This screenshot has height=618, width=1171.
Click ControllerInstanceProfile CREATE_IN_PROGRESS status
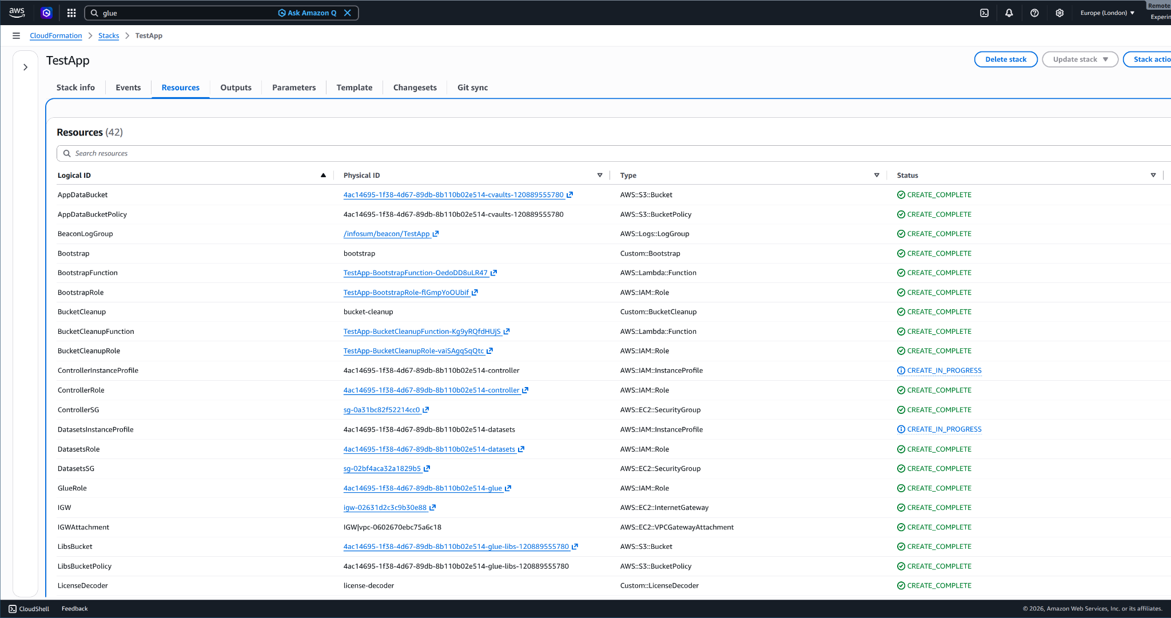[939, 370]
